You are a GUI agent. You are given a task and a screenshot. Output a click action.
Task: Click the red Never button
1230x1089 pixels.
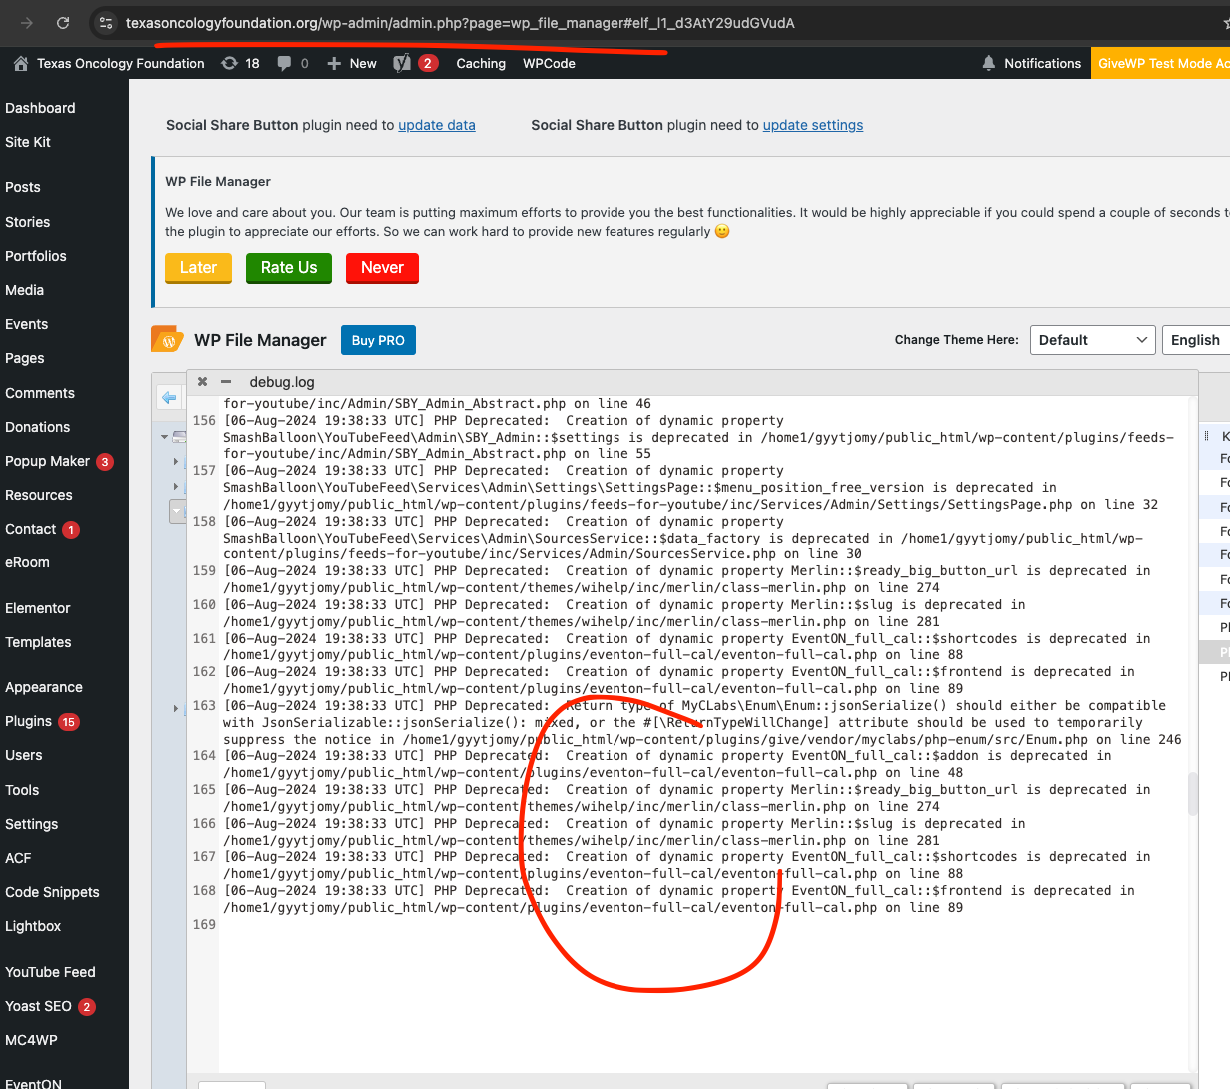click(382, 268)
